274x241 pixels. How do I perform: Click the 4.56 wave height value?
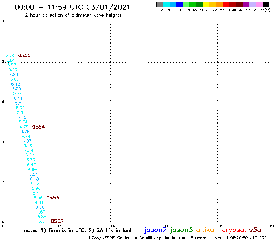tap(29, 151)
